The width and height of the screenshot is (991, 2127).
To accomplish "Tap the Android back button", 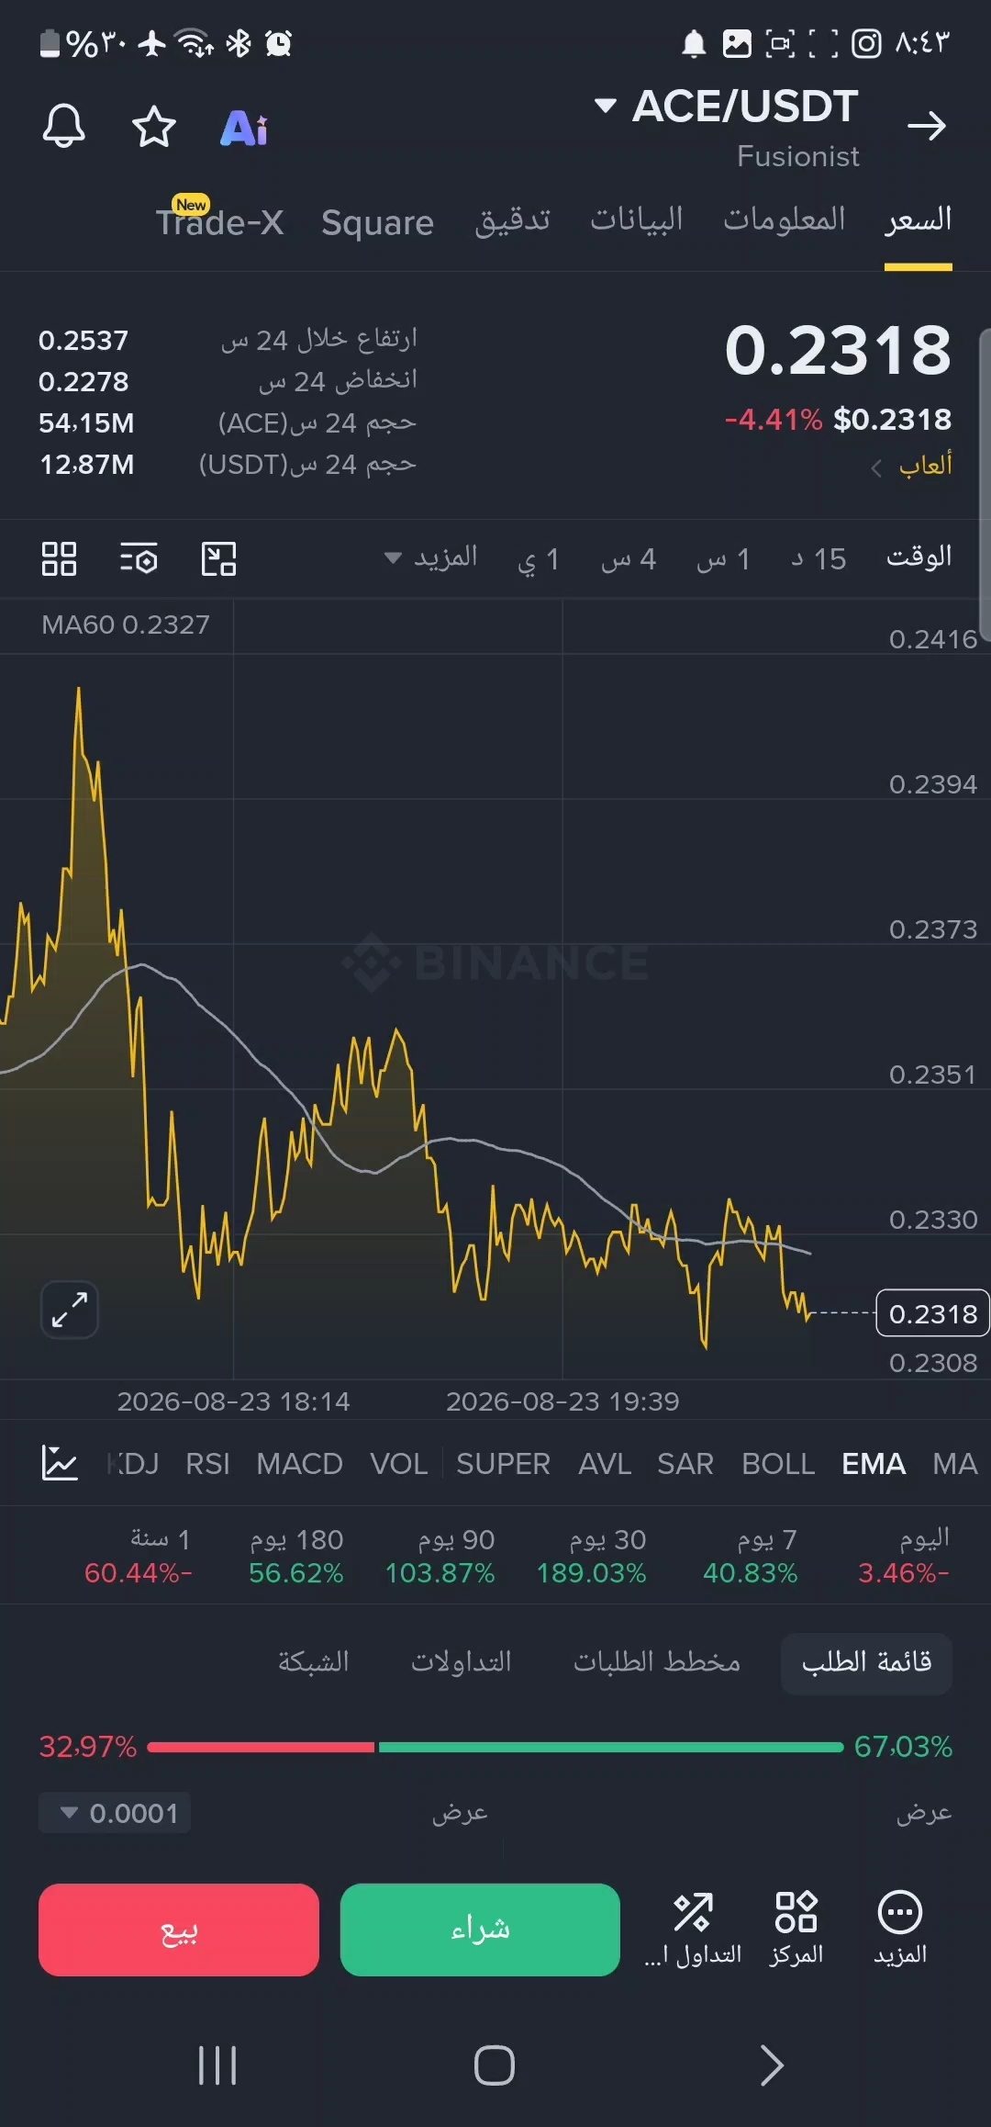I will 773,2065.
